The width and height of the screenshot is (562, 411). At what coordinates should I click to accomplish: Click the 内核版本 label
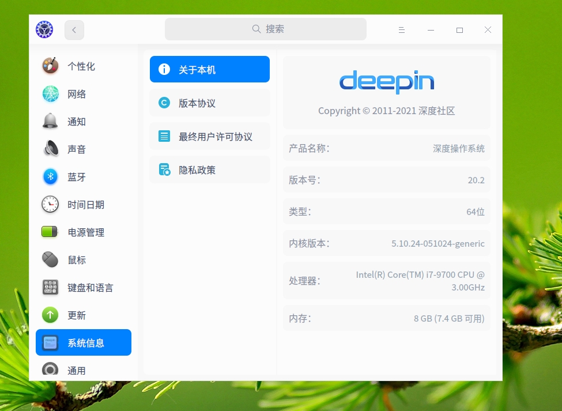pos(309,243)
